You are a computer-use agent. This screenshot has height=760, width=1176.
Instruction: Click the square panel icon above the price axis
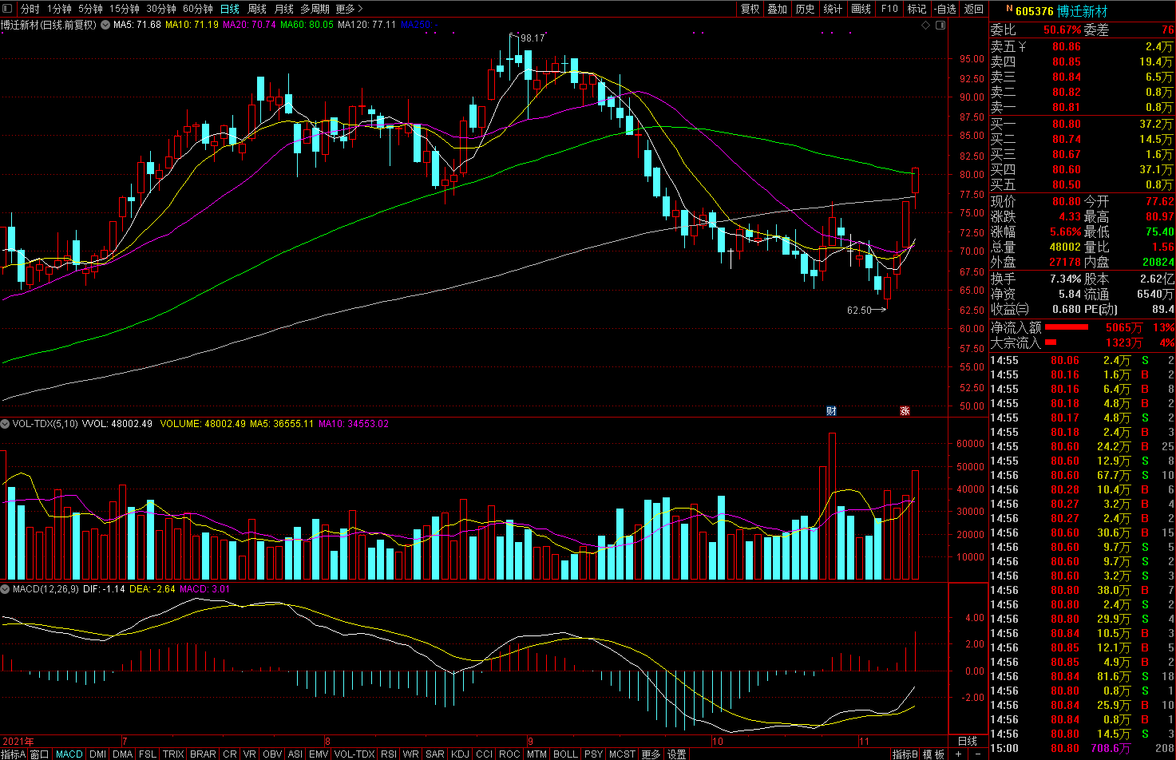click(940, 25)
